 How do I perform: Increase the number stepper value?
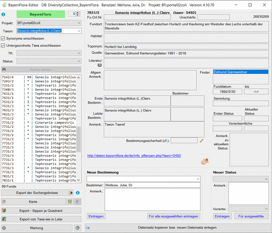(78, 13)
